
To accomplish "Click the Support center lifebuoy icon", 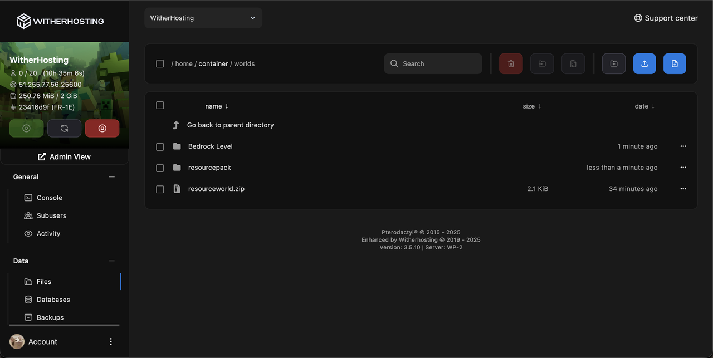I will [x=638, y=18].
